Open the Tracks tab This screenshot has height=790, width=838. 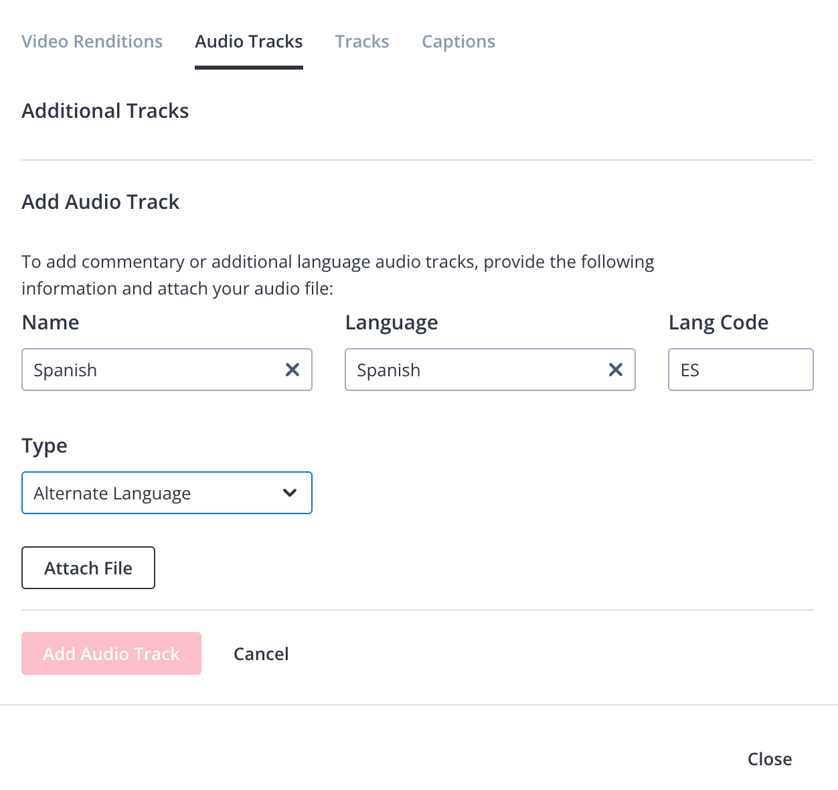click(362, 42)
